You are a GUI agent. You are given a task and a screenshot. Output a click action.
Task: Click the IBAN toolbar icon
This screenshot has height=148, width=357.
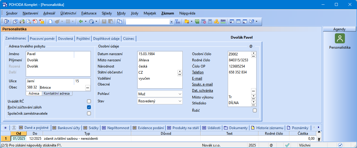click(x=223, y=22)
